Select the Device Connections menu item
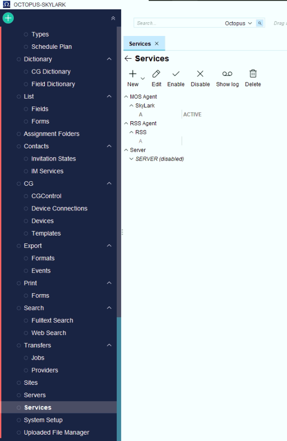287x441 pixels. coord(59,208)
